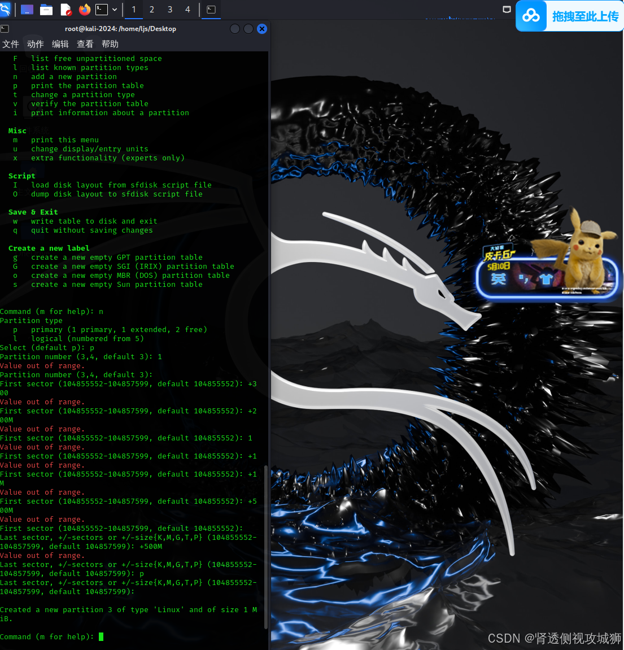Click the show desktop panel icon
Screen dimensions: 624x650
tap(27, 10)
